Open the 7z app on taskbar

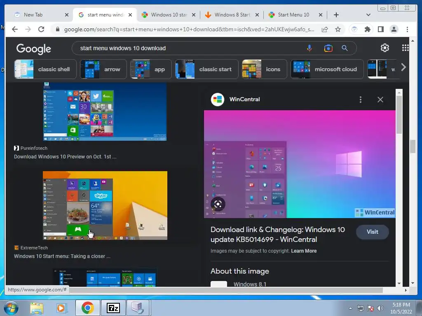click(113, 308)
